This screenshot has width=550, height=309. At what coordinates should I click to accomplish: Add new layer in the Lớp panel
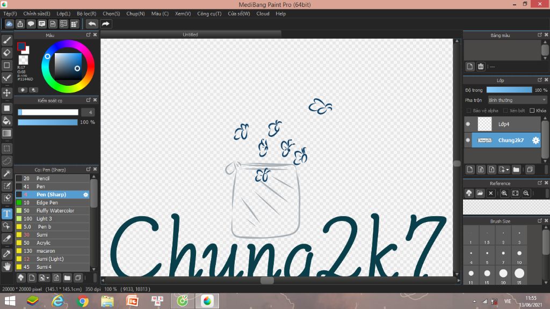pos(469,170)
